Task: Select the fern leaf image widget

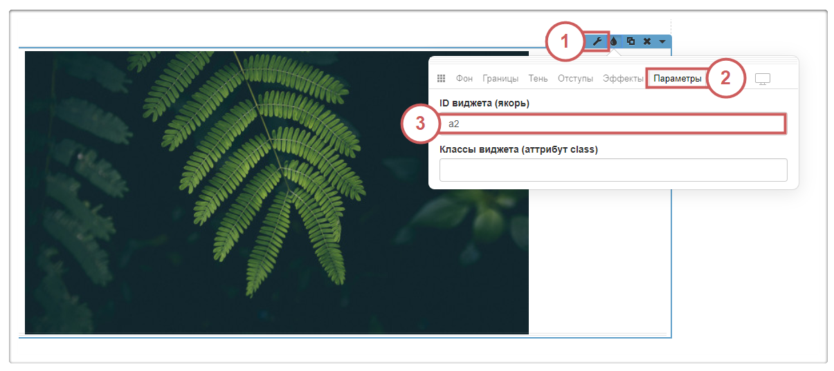Action: pyautogui.click(x=276, y=192)
